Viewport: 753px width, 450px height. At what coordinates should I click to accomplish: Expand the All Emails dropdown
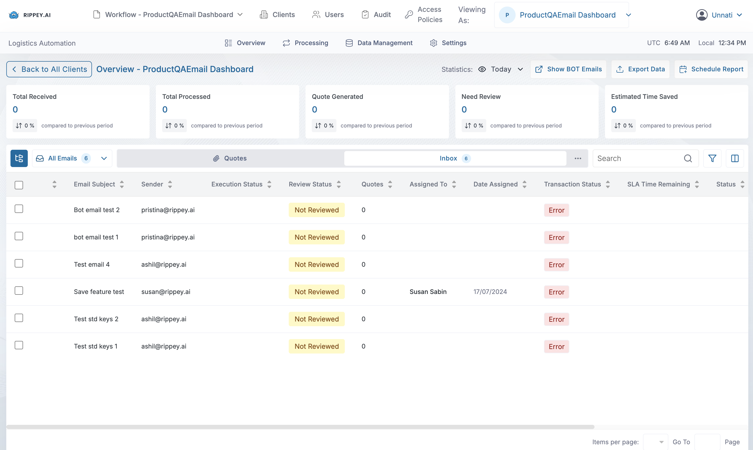[x=103, y=158]
